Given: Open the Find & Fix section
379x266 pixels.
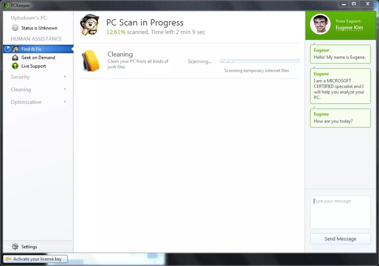Looking at the screenshot, I should click(38, 49).
